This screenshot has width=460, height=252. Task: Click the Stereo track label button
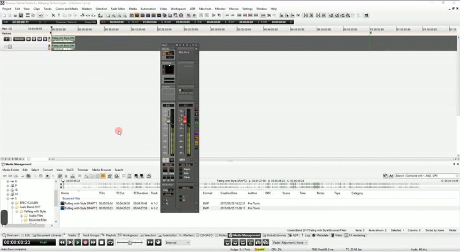(x=19, y=39)
